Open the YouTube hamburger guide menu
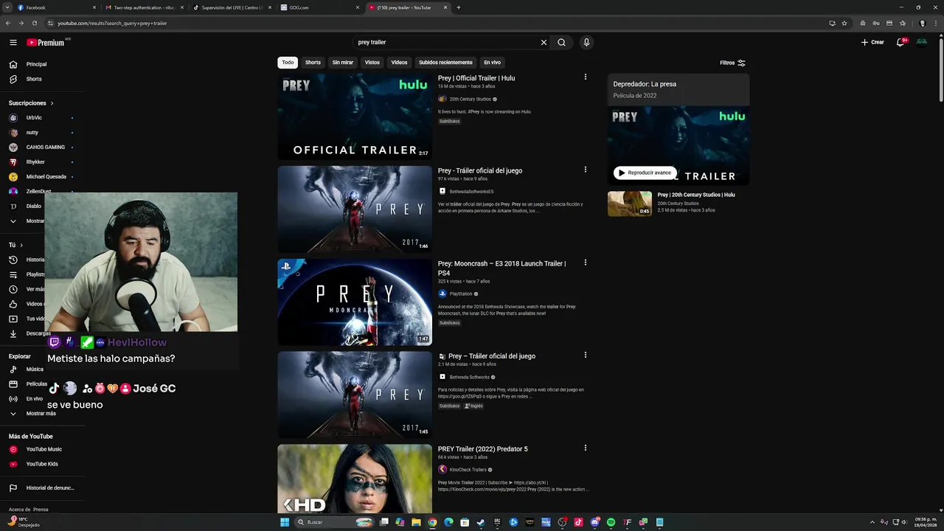The width and height of the screenshot is (944, 531). point(13,43)
